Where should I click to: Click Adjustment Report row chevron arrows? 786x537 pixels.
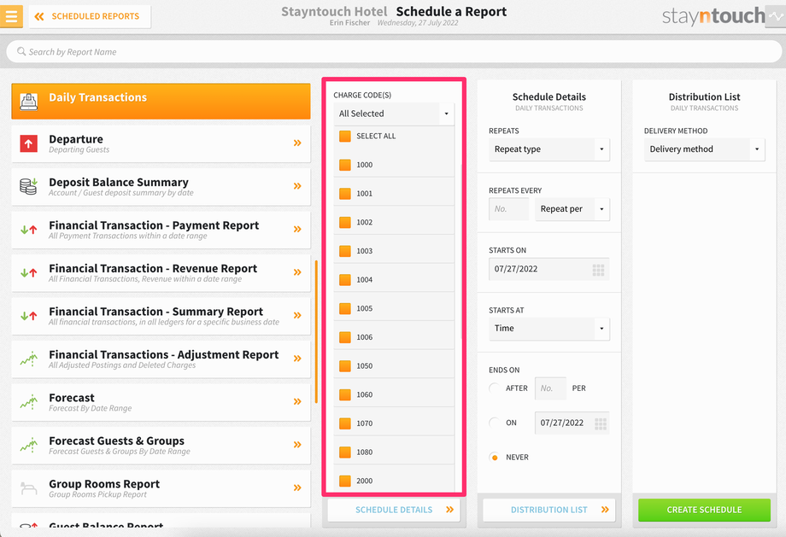pyautogui.click(x=297, y=359)
